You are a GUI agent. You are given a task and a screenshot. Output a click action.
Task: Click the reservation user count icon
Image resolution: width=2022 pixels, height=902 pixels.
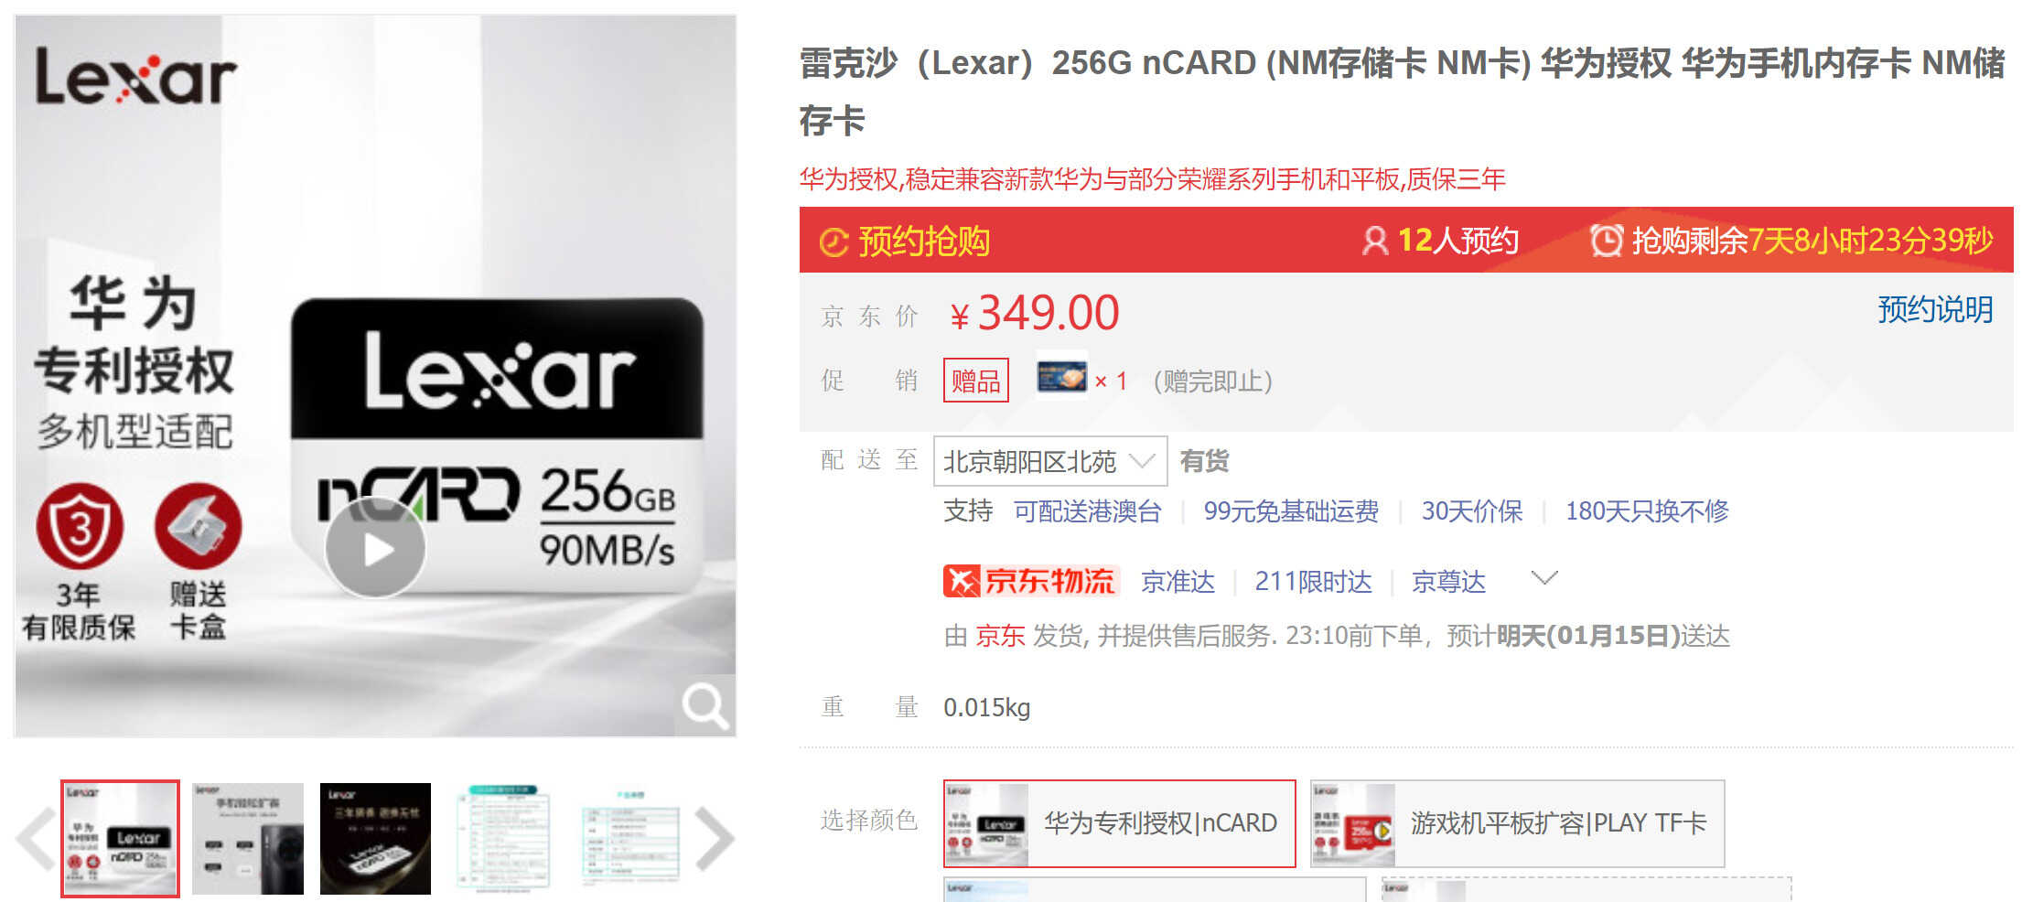(x=1374, y=241)
